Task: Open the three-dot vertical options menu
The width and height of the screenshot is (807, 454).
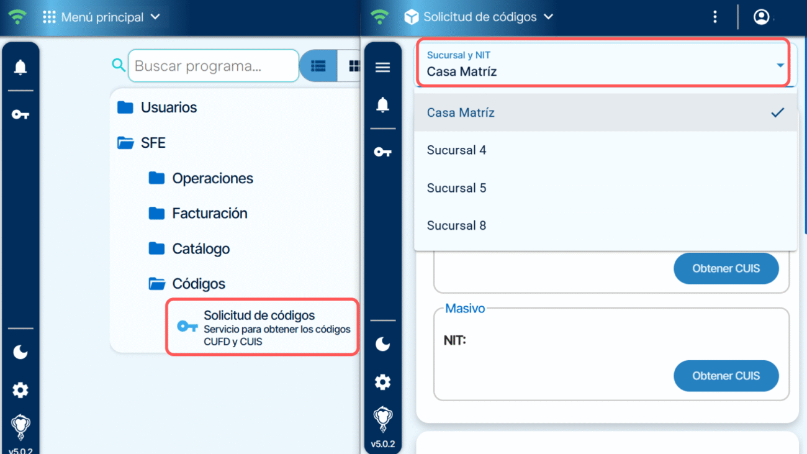Action: 715,17
